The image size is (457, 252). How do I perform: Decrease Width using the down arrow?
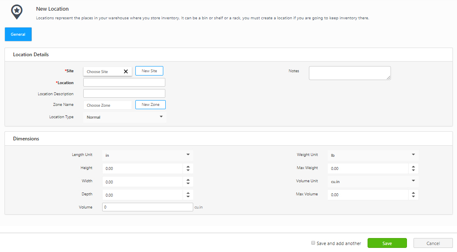click(x=188, y=184)
